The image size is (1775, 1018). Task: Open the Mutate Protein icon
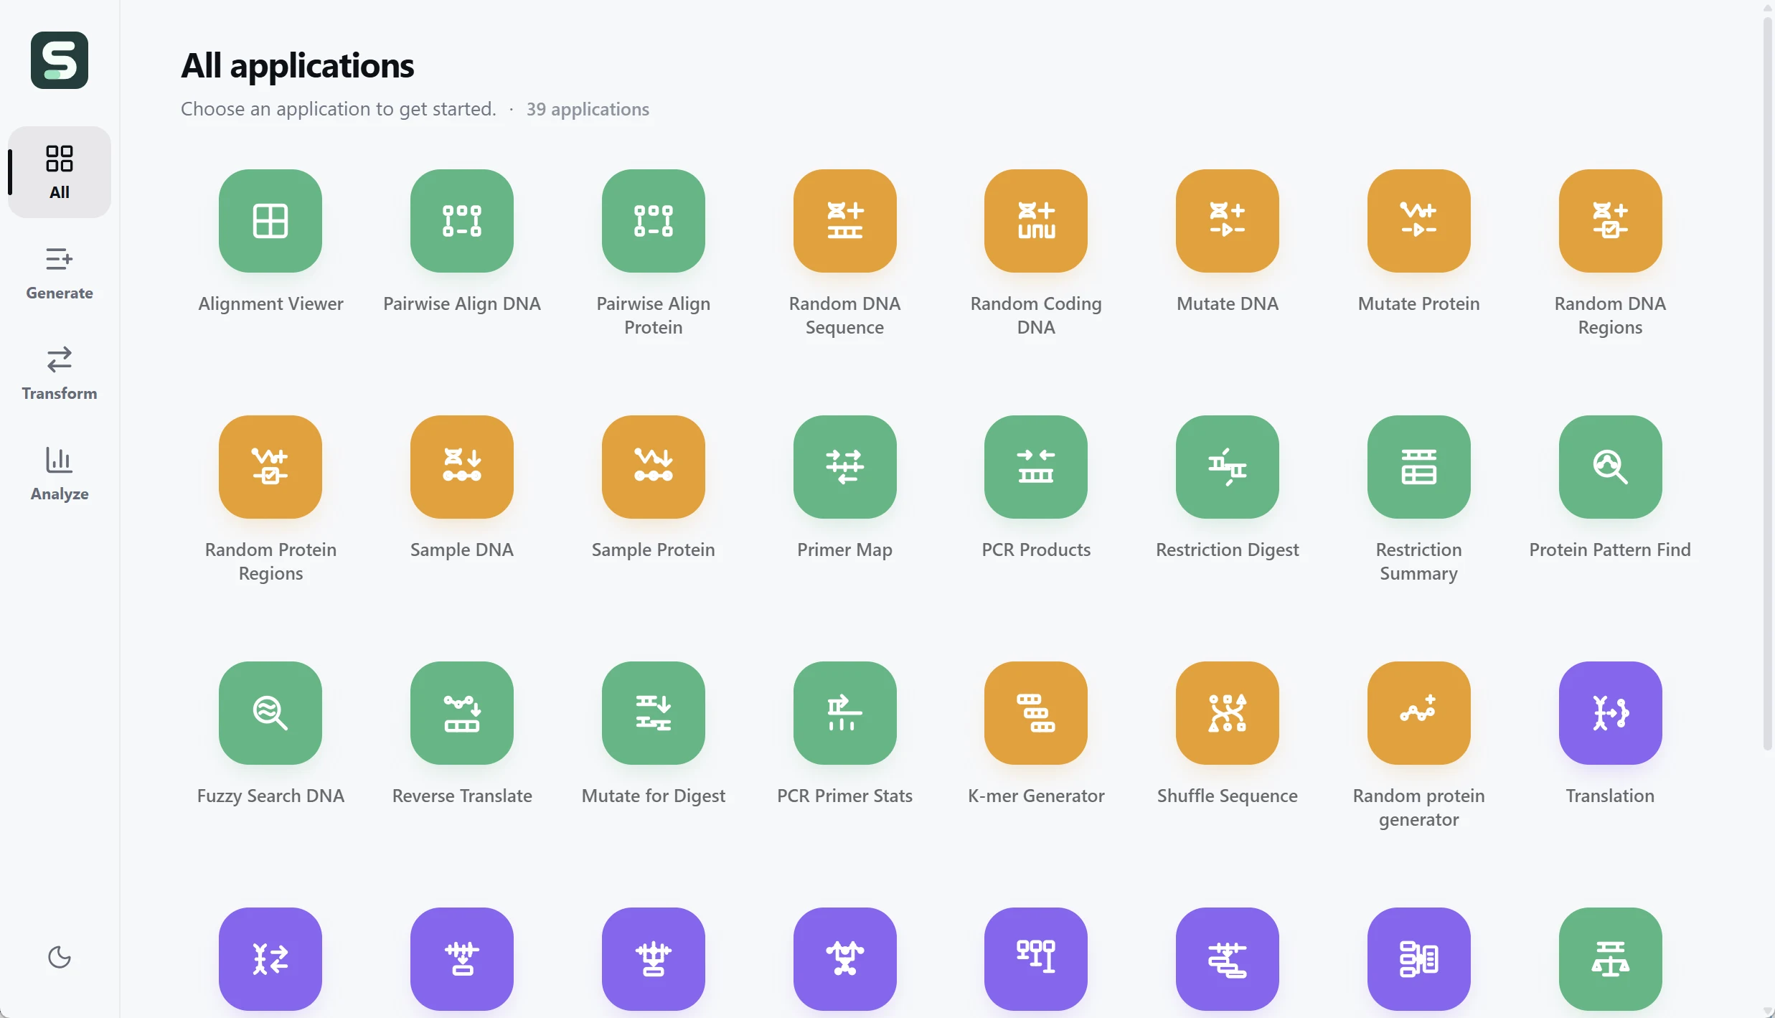pos(1419,221)
